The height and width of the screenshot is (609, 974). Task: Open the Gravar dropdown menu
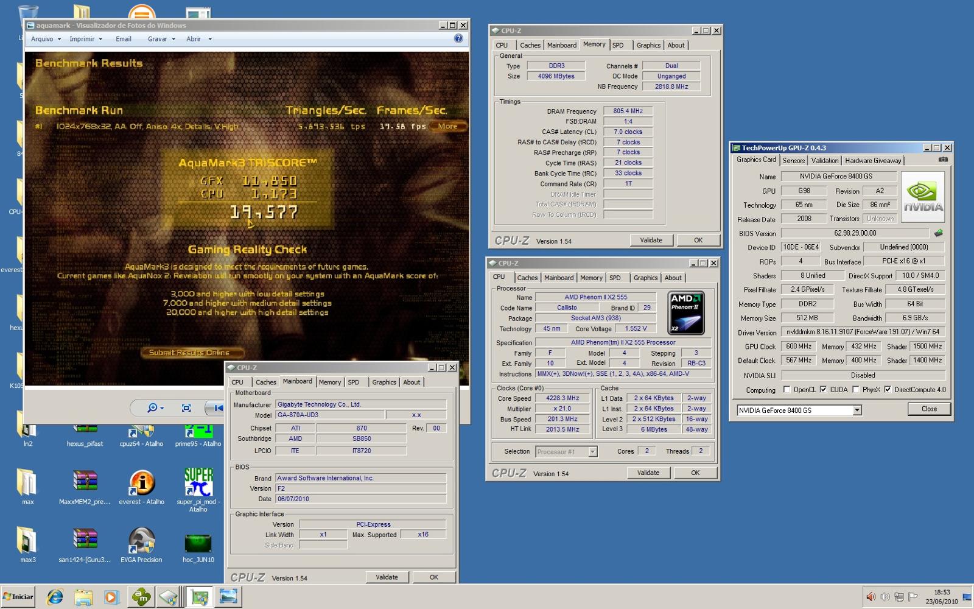coord(161,39)
